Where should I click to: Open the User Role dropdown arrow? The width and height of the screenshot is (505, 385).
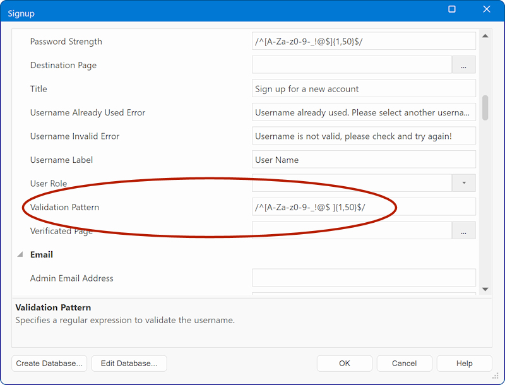click(463, 184)
